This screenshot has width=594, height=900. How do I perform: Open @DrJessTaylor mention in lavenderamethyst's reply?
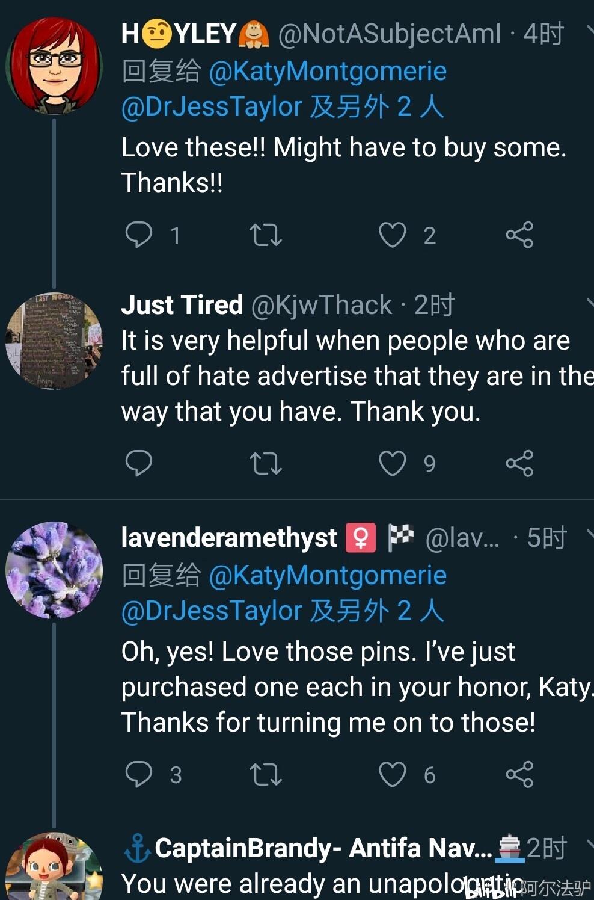pos(212,611)
